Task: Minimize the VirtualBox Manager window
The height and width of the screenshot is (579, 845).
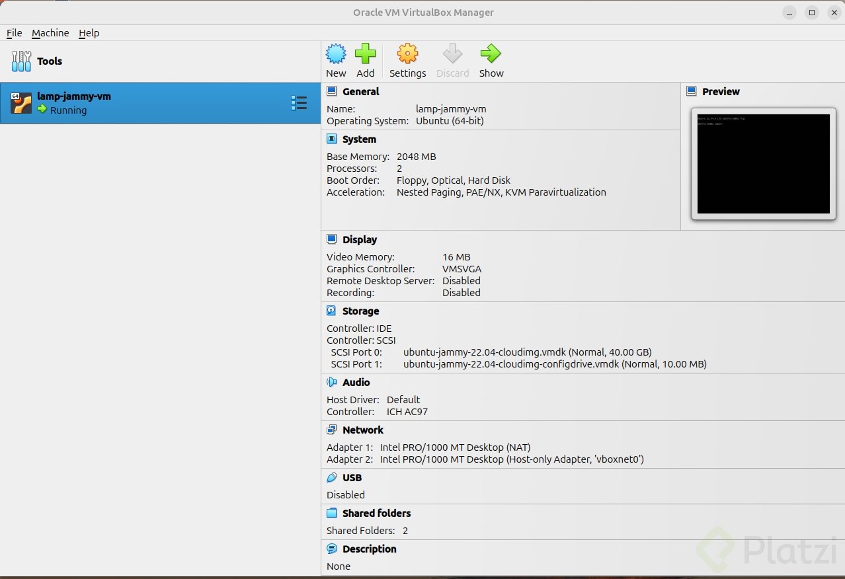Action: click(789, 13)
